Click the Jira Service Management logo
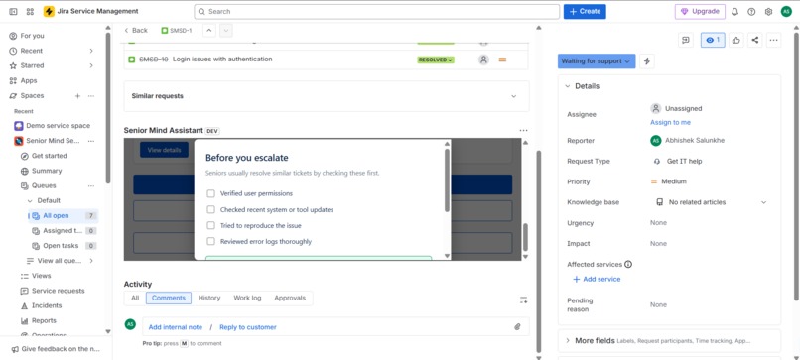Screen dimensions: 800x360 [49, 11]
